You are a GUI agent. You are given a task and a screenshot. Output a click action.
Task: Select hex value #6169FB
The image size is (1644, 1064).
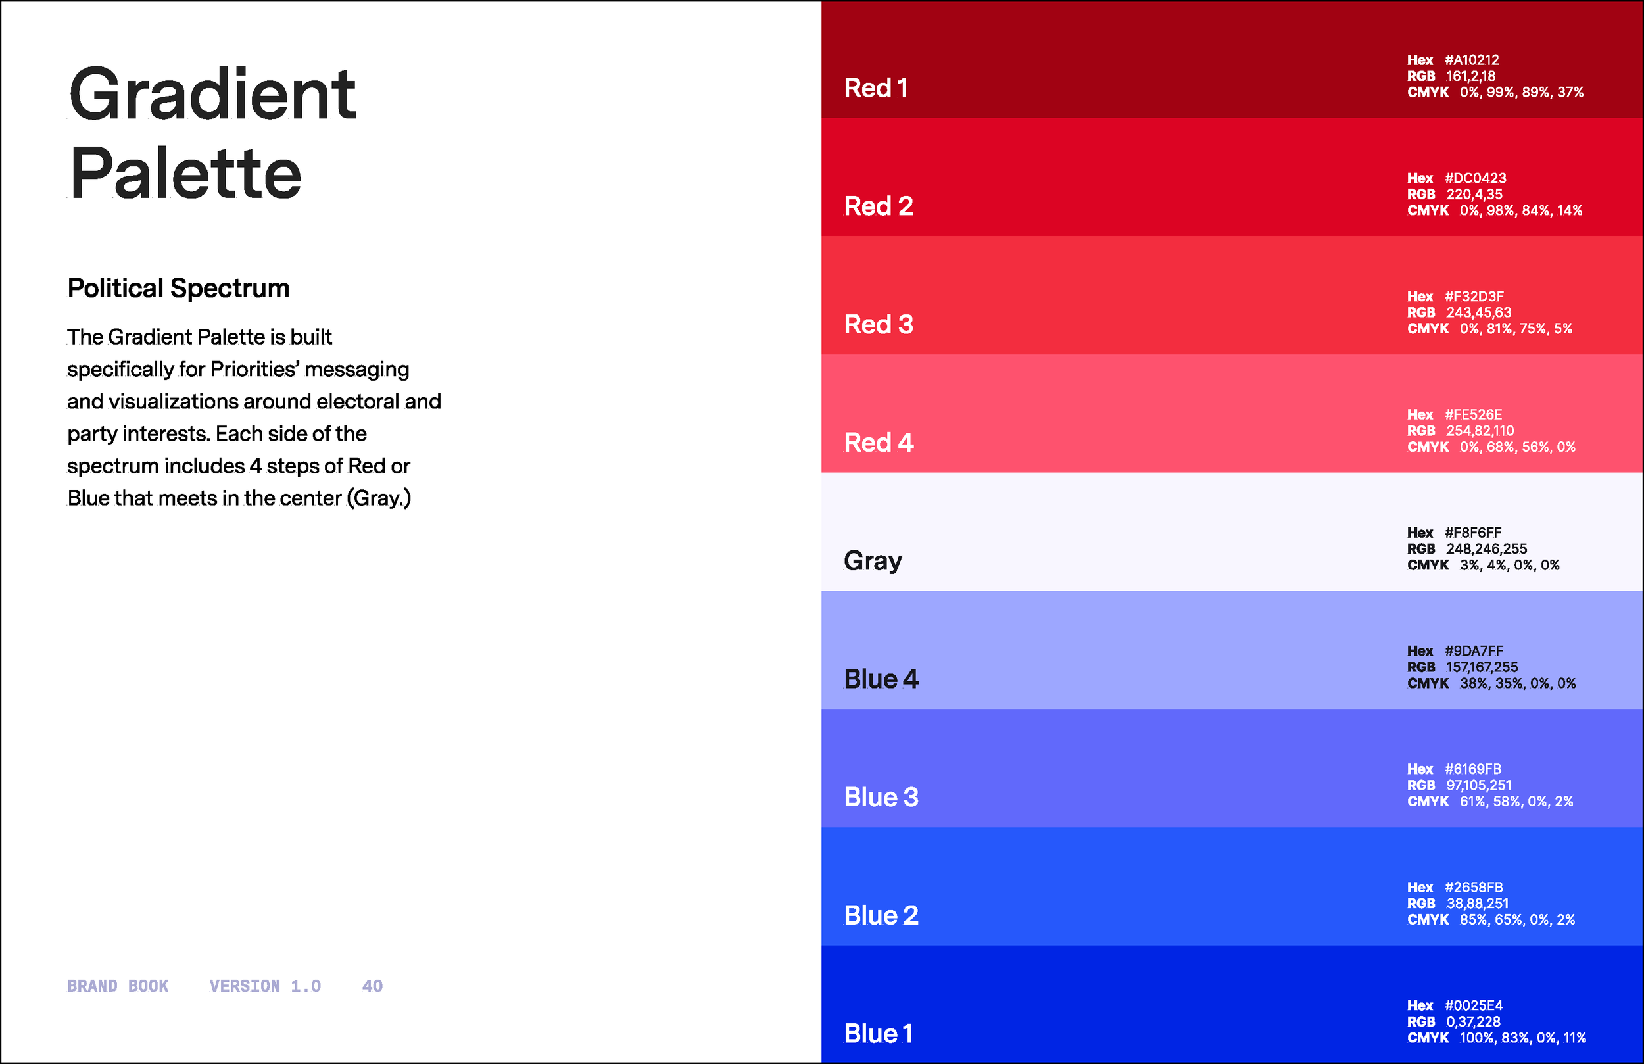pyautogui.click(x=1474, y=769)
